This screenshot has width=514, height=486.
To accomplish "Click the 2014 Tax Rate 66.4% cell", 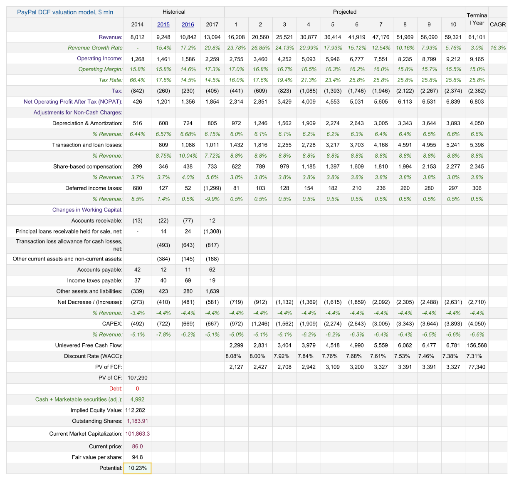I will point(137,80).
